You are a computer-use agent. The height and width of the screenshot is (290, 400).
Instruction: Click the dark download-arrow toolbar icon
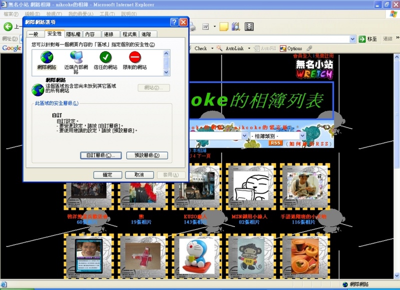pos(249,26)
